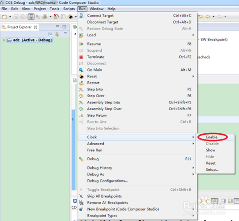Open Debug Configurations dialog

coord(137,181)
